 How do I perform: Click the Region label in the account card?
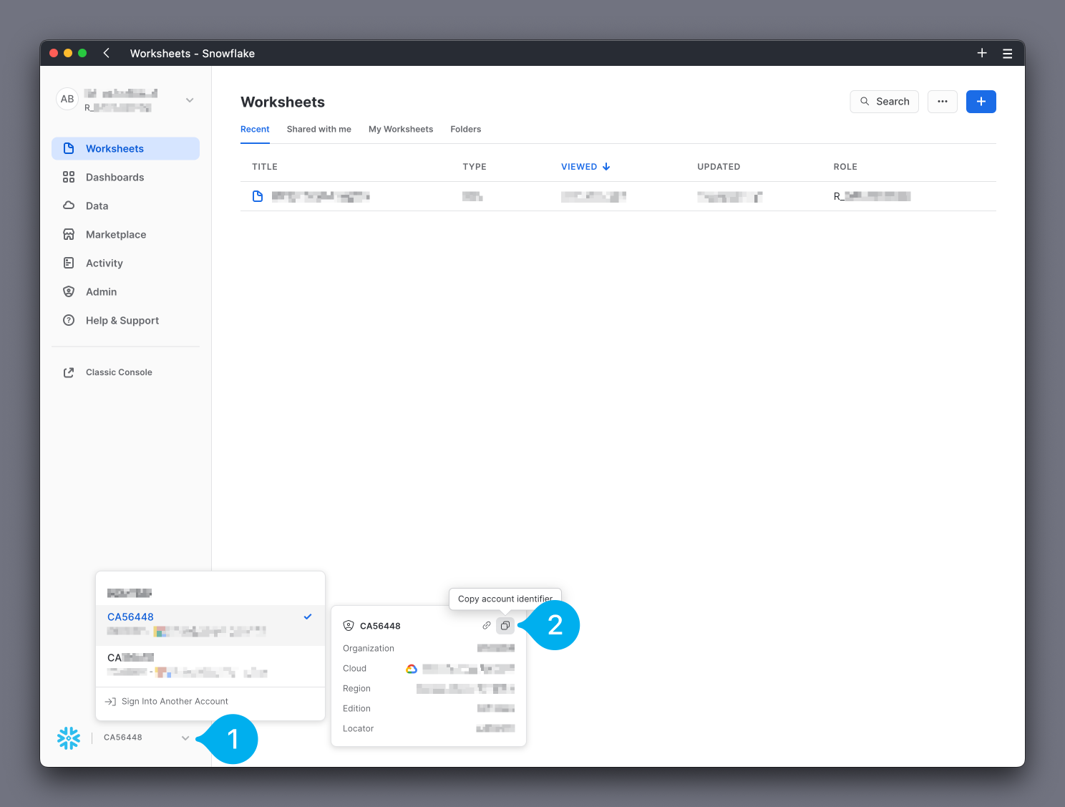(x=356, y=689)
